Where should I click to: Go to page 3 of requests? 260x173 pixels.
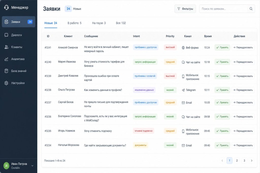(244, 160)
